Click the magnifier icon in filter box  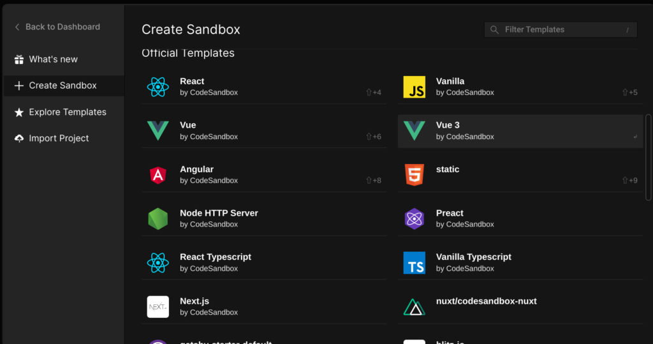point(494,29)
